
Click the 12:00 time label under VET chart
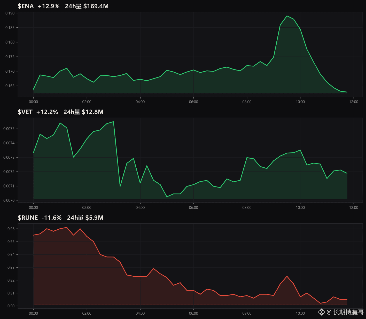click(354, 208)
